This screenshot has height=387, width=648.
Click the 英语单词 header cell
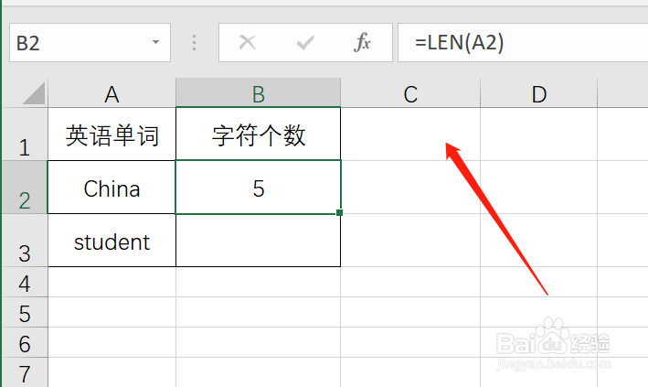(x=112, y=136)
